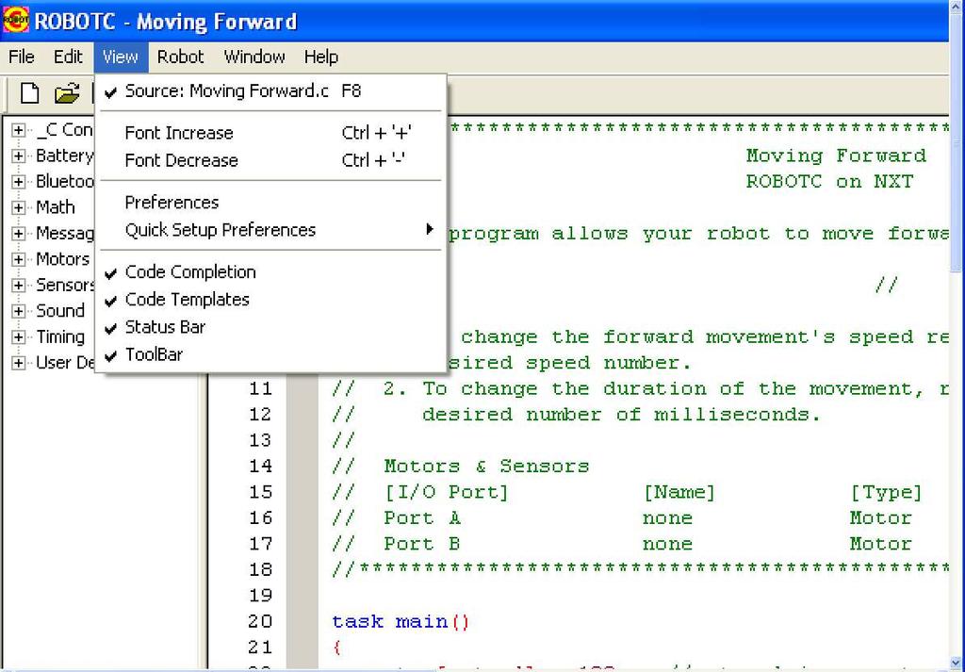Click '[Type]' column header comment
This screenshot has width=965, height=672.
[x=886, y=492]
